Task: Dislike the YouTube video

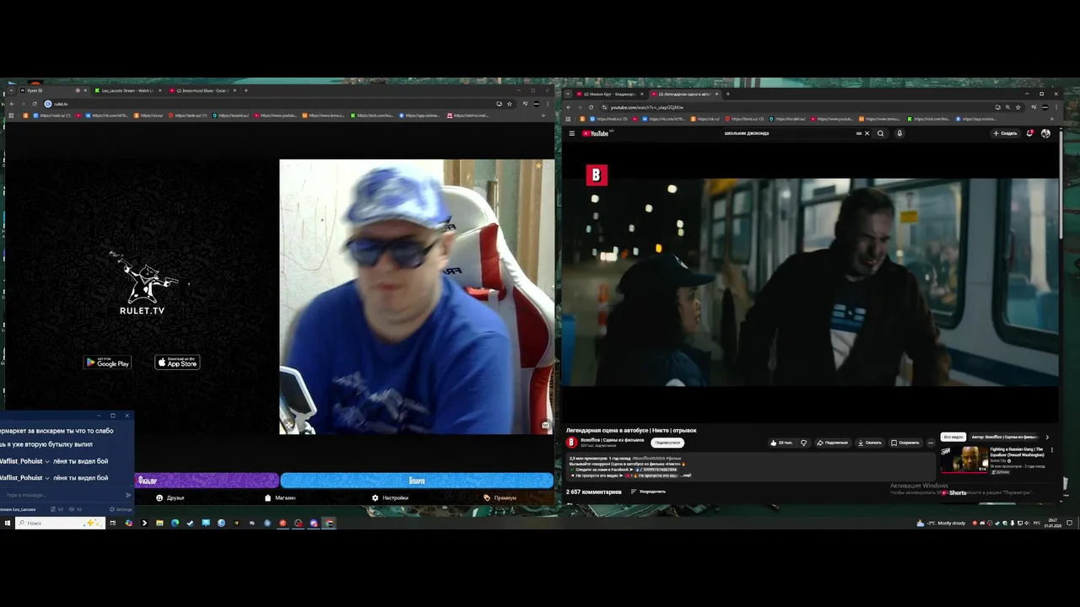Action: coord(803,443)
